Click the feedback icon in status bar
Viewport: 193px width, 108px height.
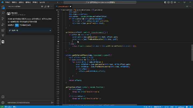click(187, 107)
